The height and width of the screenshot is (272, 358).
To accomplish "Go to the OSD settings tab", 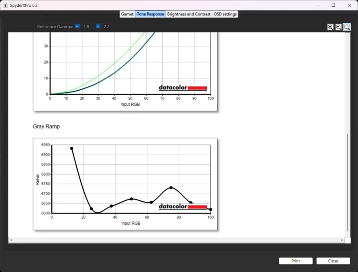I will click(225, 14).
